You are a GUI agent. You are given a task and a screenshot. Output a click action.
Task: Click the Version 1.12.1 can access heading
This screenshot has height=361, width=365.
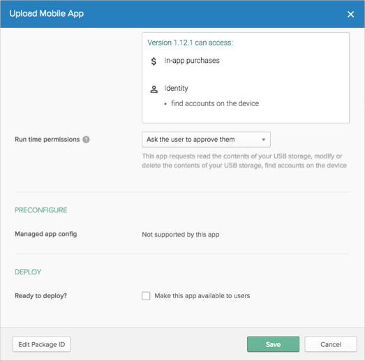coord(190,43)
